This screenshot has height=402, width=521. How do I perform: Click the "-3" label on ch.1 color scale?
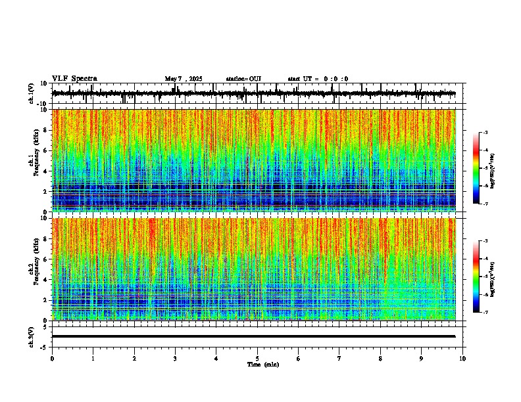pos(485,133)
